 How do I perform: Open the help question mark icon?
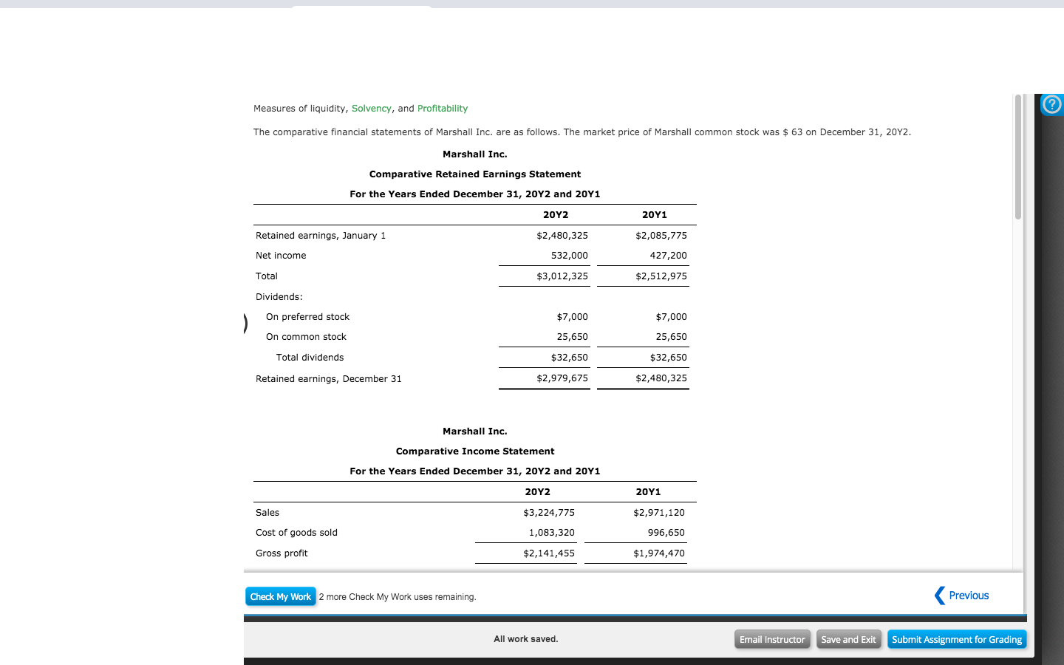point(1051,104)
